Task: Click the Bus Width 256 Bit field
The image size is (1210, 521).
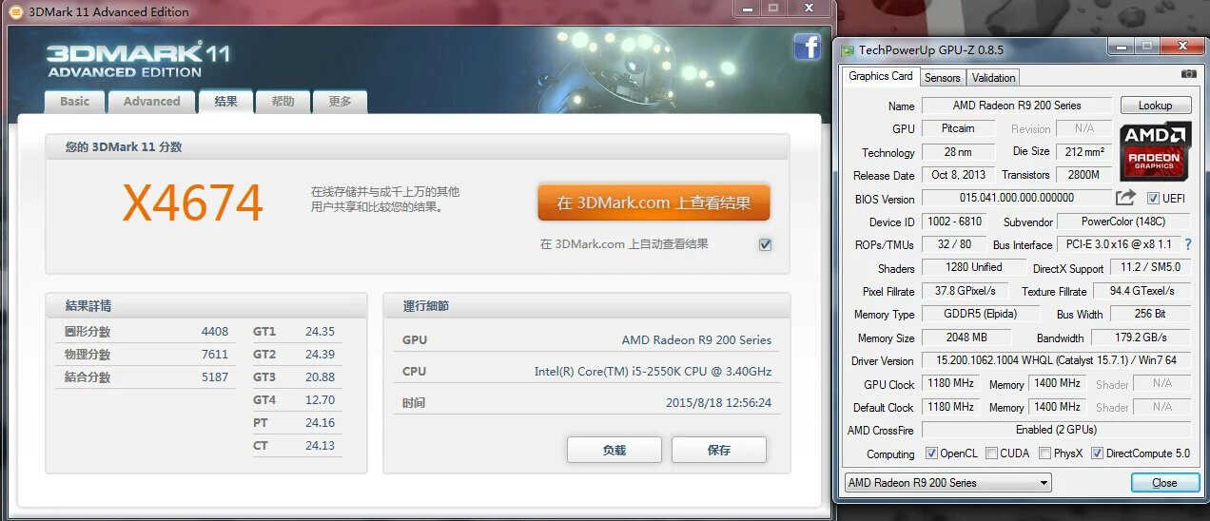Action: pos(1150,314)
